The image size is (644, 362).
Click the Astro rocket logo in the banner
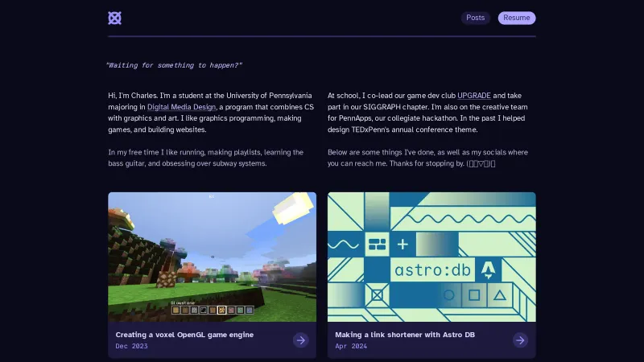(x=489, y=269)
